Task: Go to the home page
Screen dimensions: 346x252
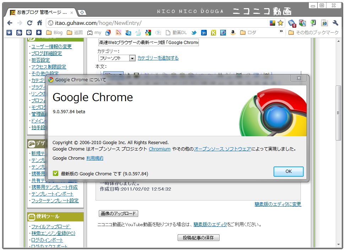Action: (39, 23)
